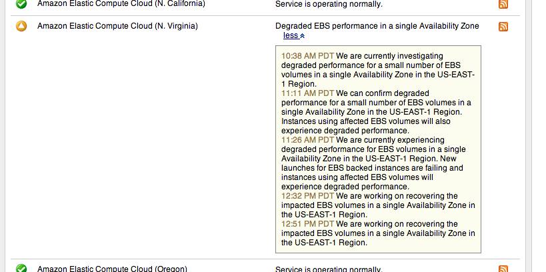Screen dimensions: 546x272
Task: Open the Oregon RSS feed icon
Action: [x=503, y=269]
